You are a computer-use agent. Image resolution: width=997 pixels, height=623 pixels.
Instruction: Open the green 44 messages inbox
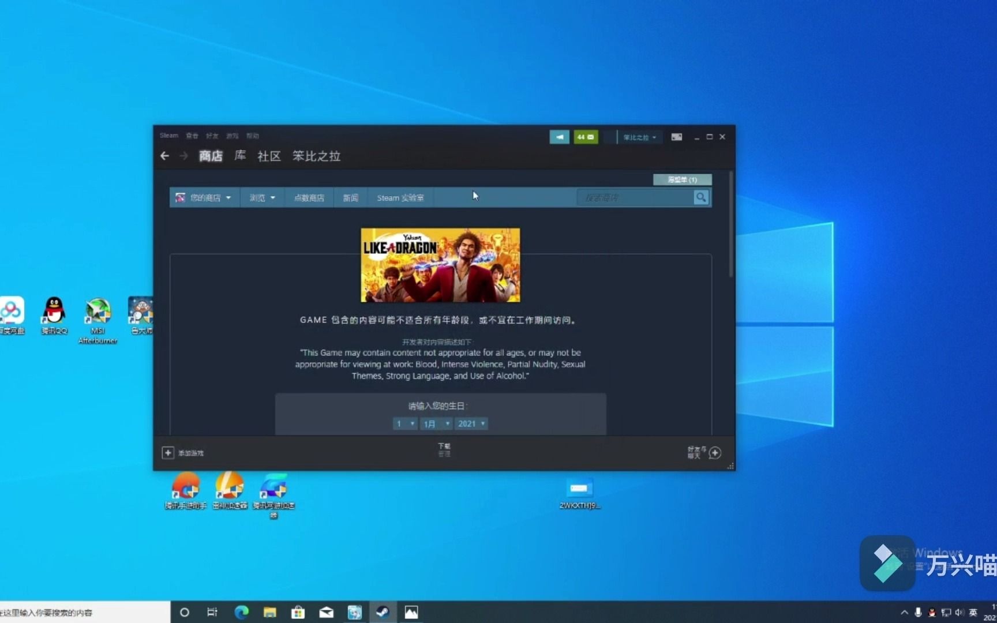click(586, 137)
